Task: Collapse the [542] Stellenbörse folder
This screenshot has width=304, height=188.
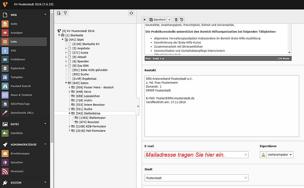Action: point(69,113)
